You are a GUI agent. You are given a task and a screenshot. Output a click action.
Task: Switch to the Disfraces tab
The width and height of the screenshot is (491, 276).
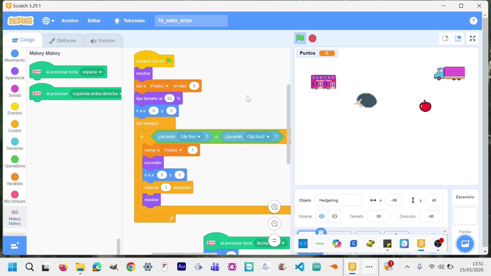point(63,41)
